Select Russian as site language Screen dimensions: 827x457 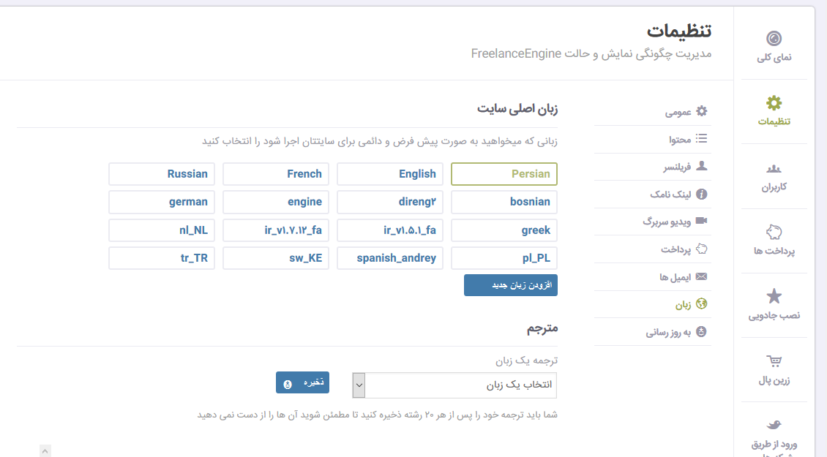tap(162, 174)
